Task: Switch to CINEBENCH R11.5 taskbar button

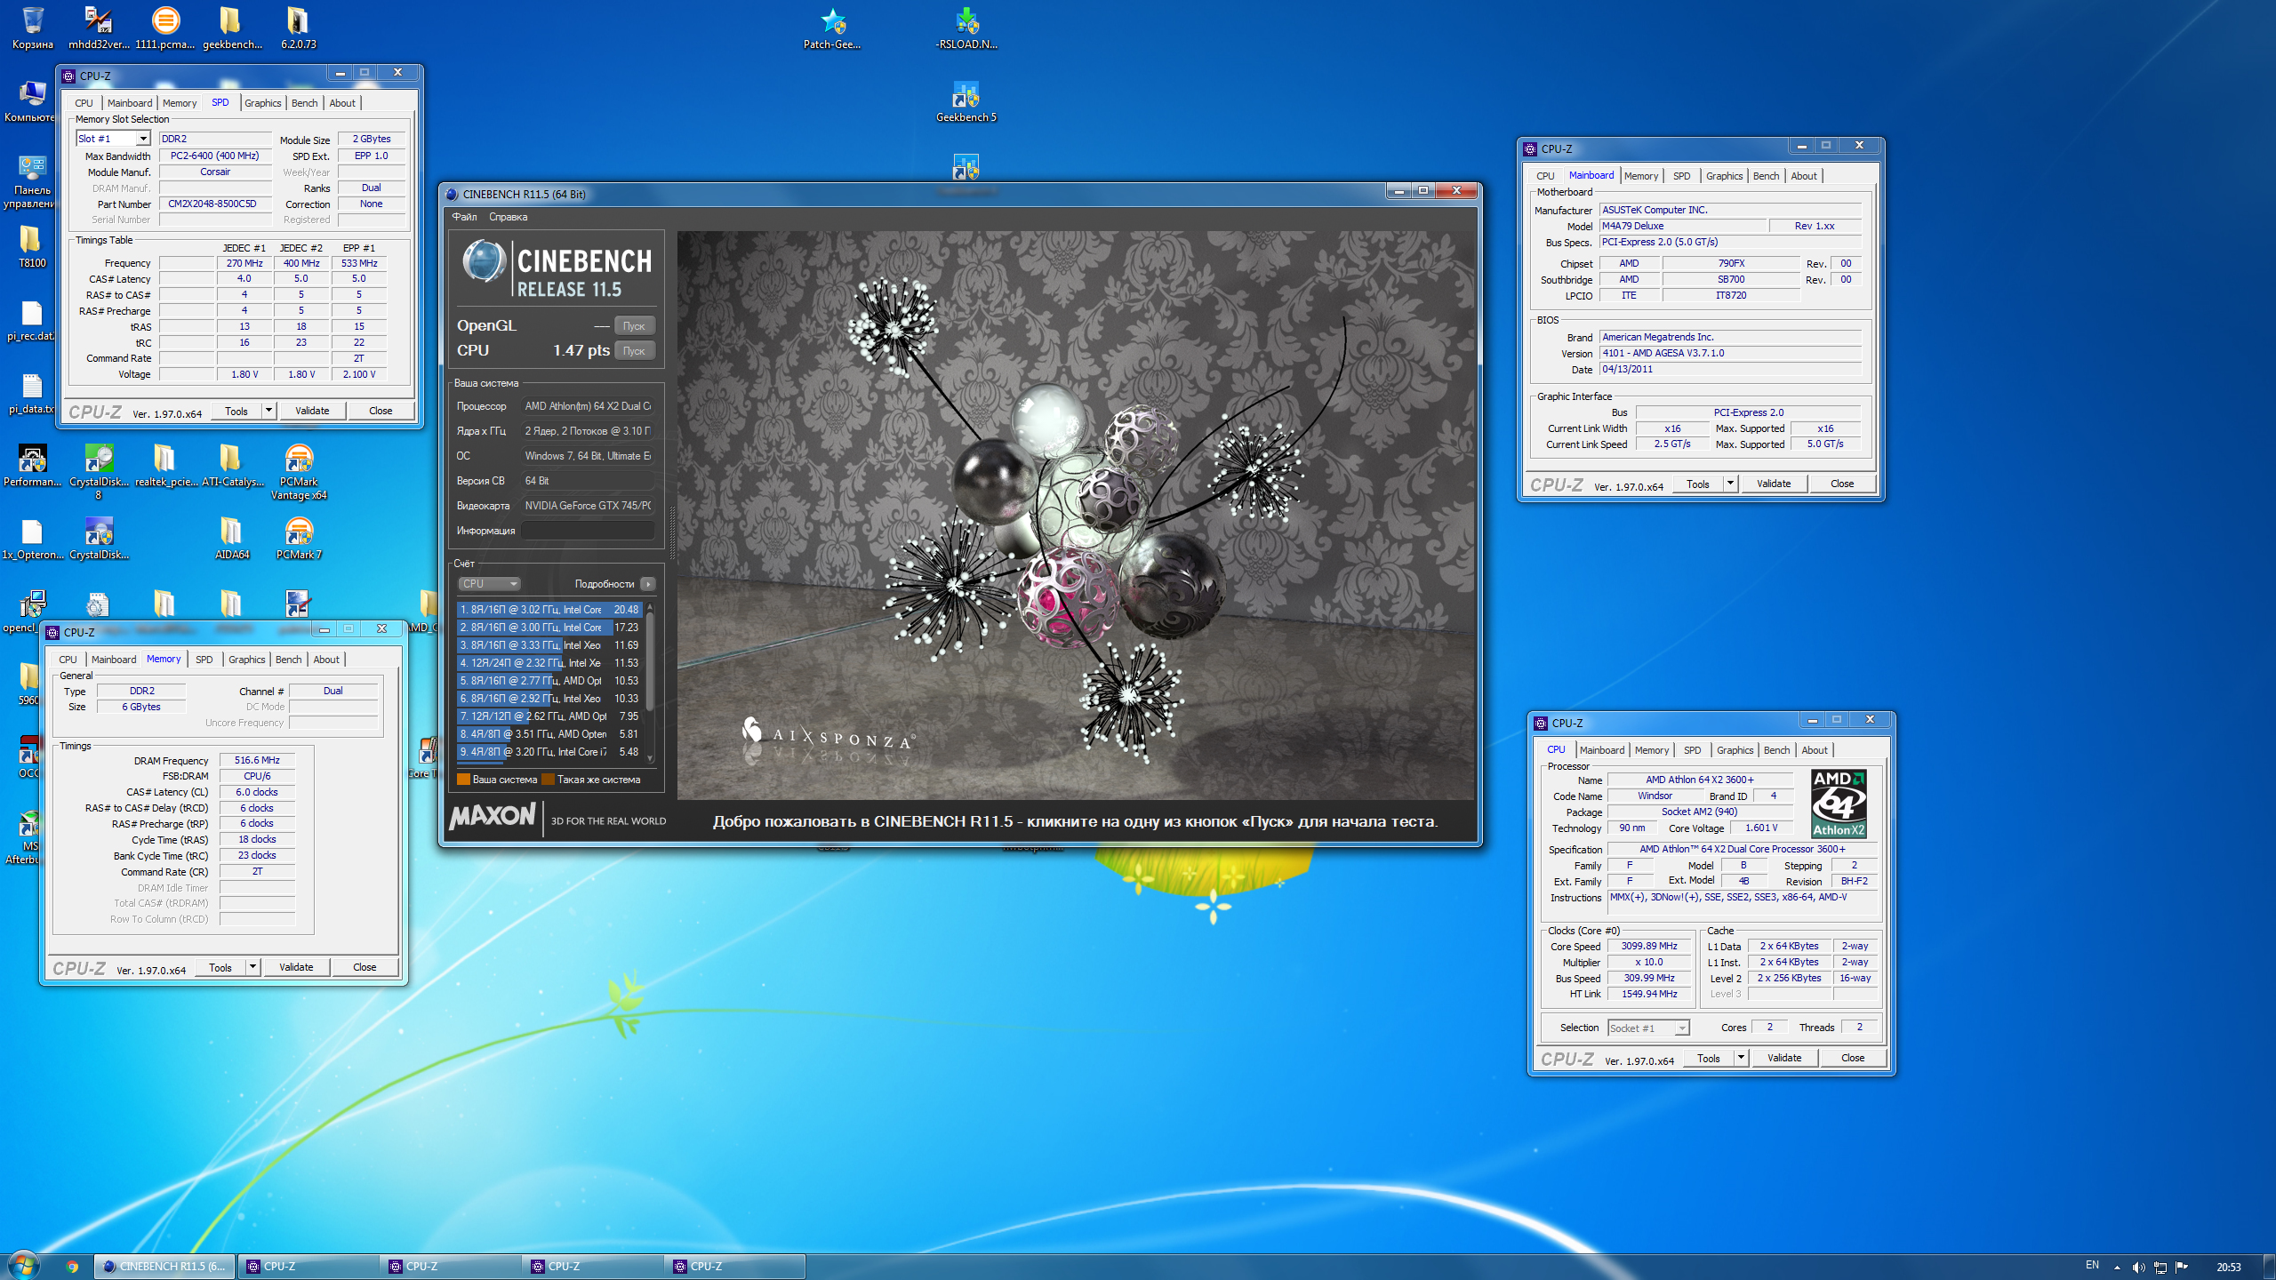Action: coord(164,1267)
